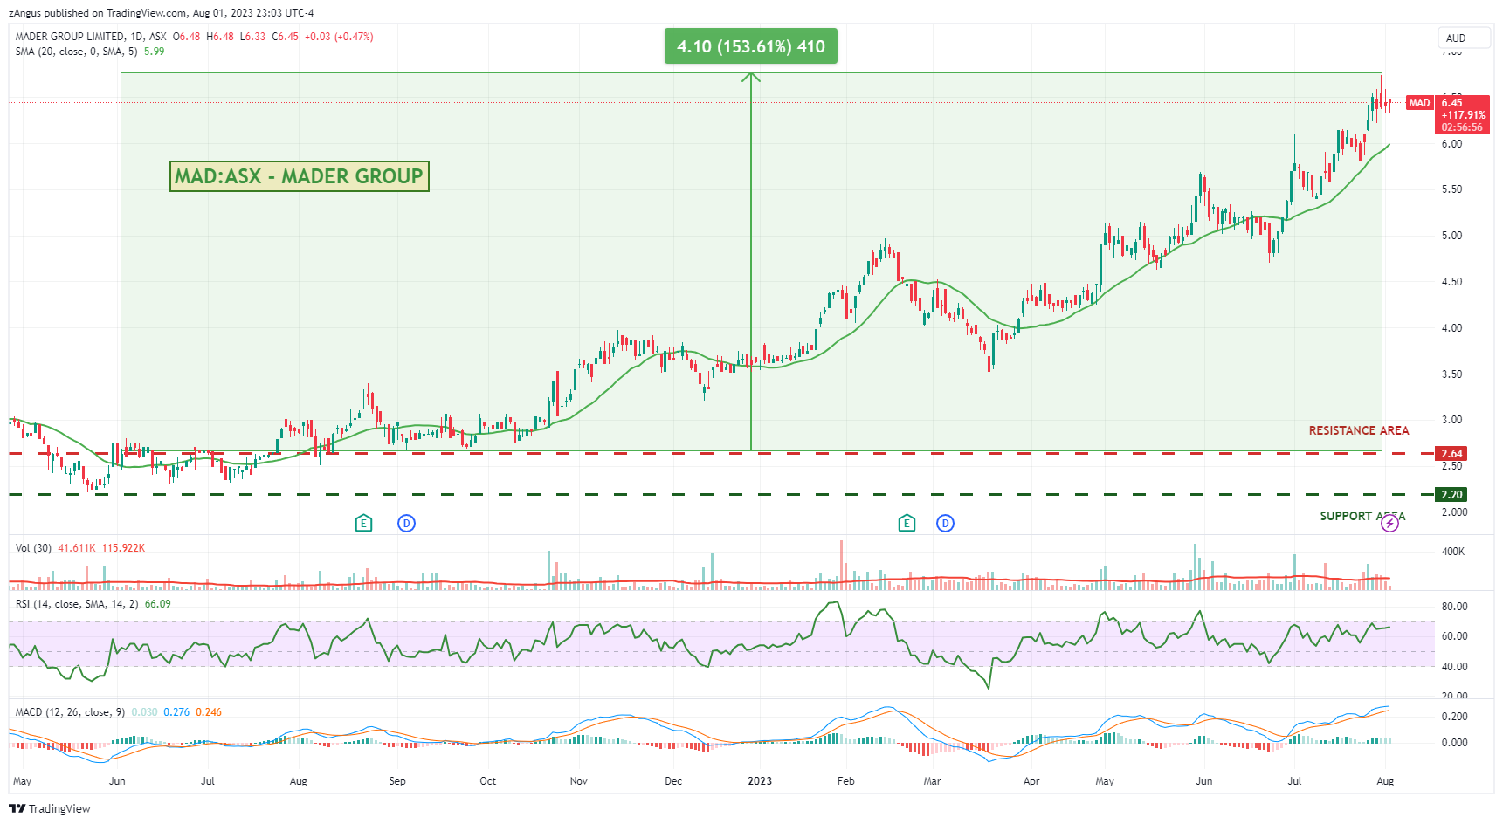Select the MACD (12, 26, close, 9) legend
Screen dimensions: 1503x824
[x=70, y=712]
